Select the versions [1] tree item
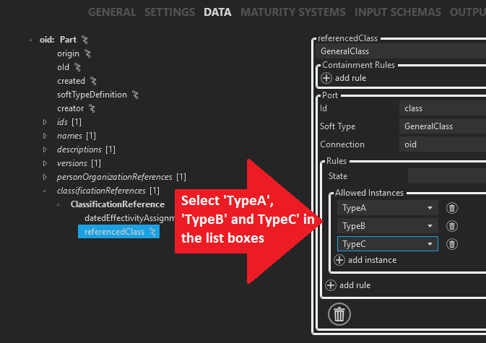The width and height of the screenshot is (486, 343). click(x=79, y=163)
